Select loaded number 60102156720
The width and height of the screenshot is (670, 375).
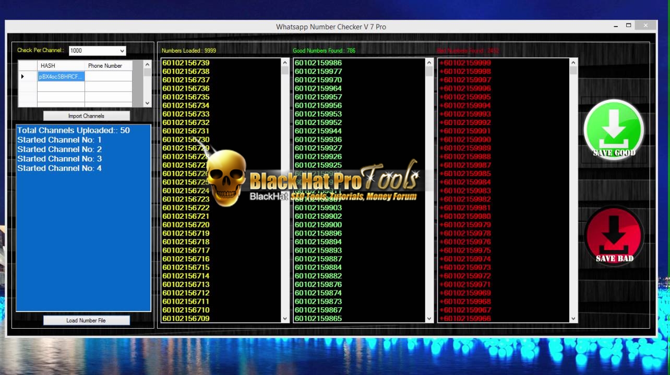coord(186,225)
